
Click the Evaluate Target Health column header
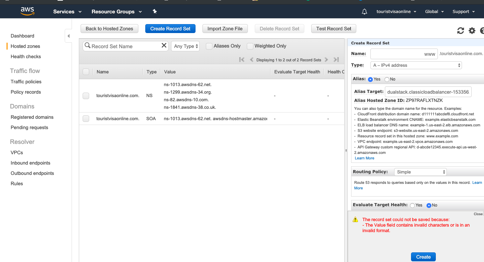tap(297, 72)
